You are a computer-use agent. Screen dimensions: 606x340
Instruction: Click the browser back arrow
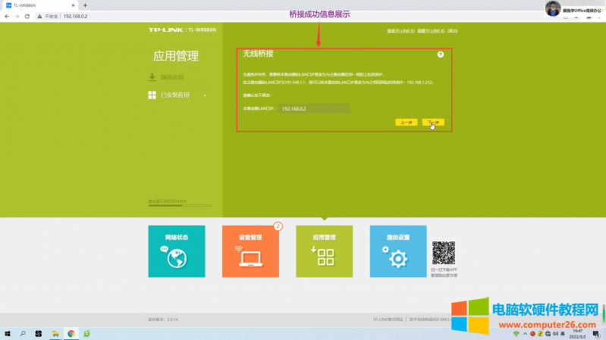coord(7,16)
